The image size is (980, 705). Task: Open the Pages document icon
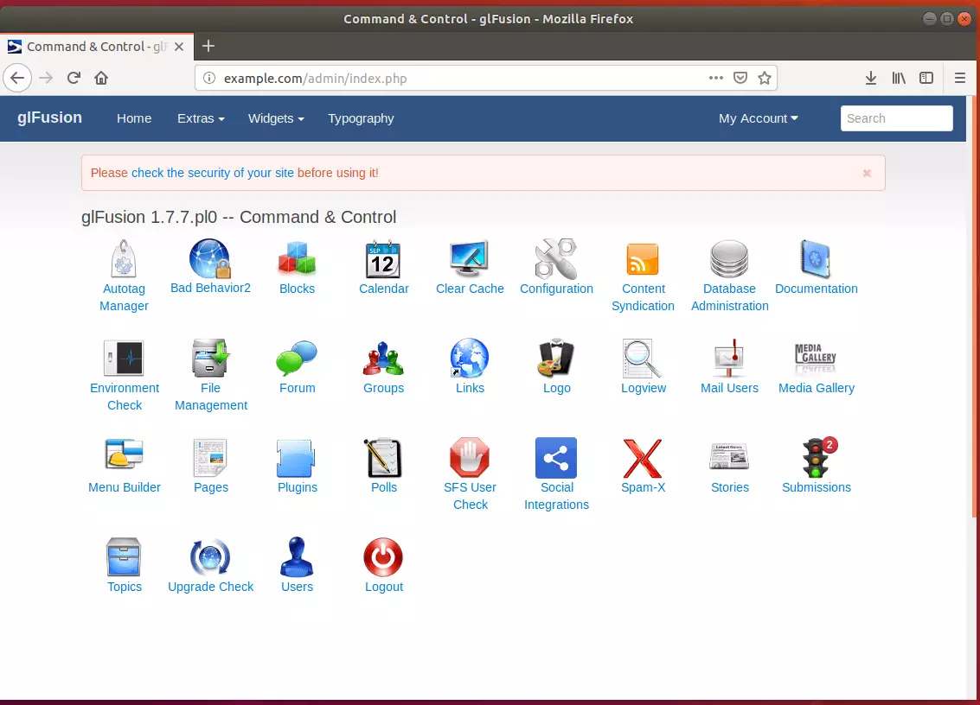[x=211, y=457]
